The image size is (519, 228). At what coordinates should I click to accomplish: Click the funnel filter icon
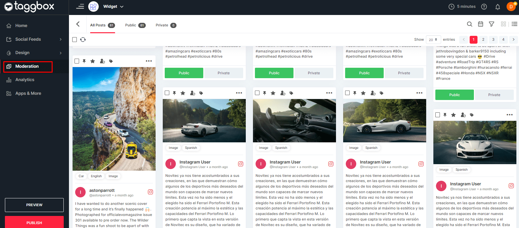point(491,24)
